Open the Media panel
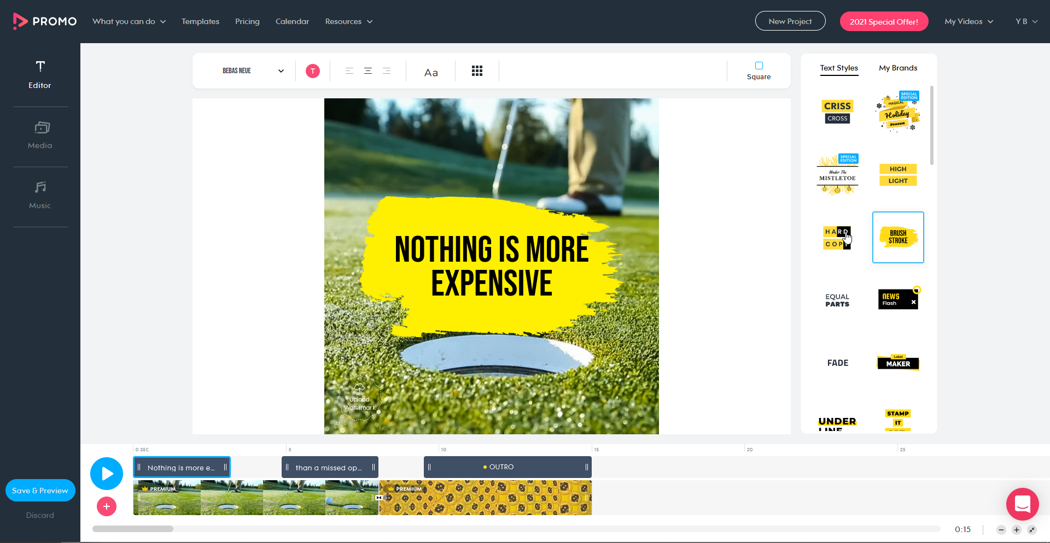The image size is (1050, 543). click(x=40, y=134)
